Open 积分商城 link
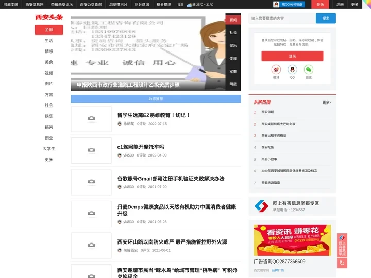Image resolution: width=371 pixels, height=278 pixels. coord(142,5)
